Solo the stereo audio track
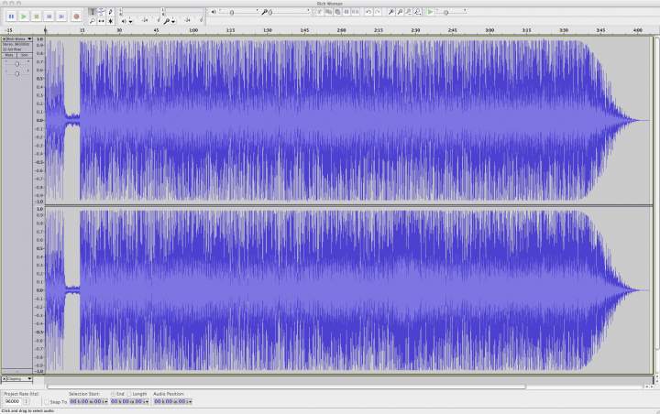The height and width of the screenshot is (414, 660). click(x=25, y=56)
